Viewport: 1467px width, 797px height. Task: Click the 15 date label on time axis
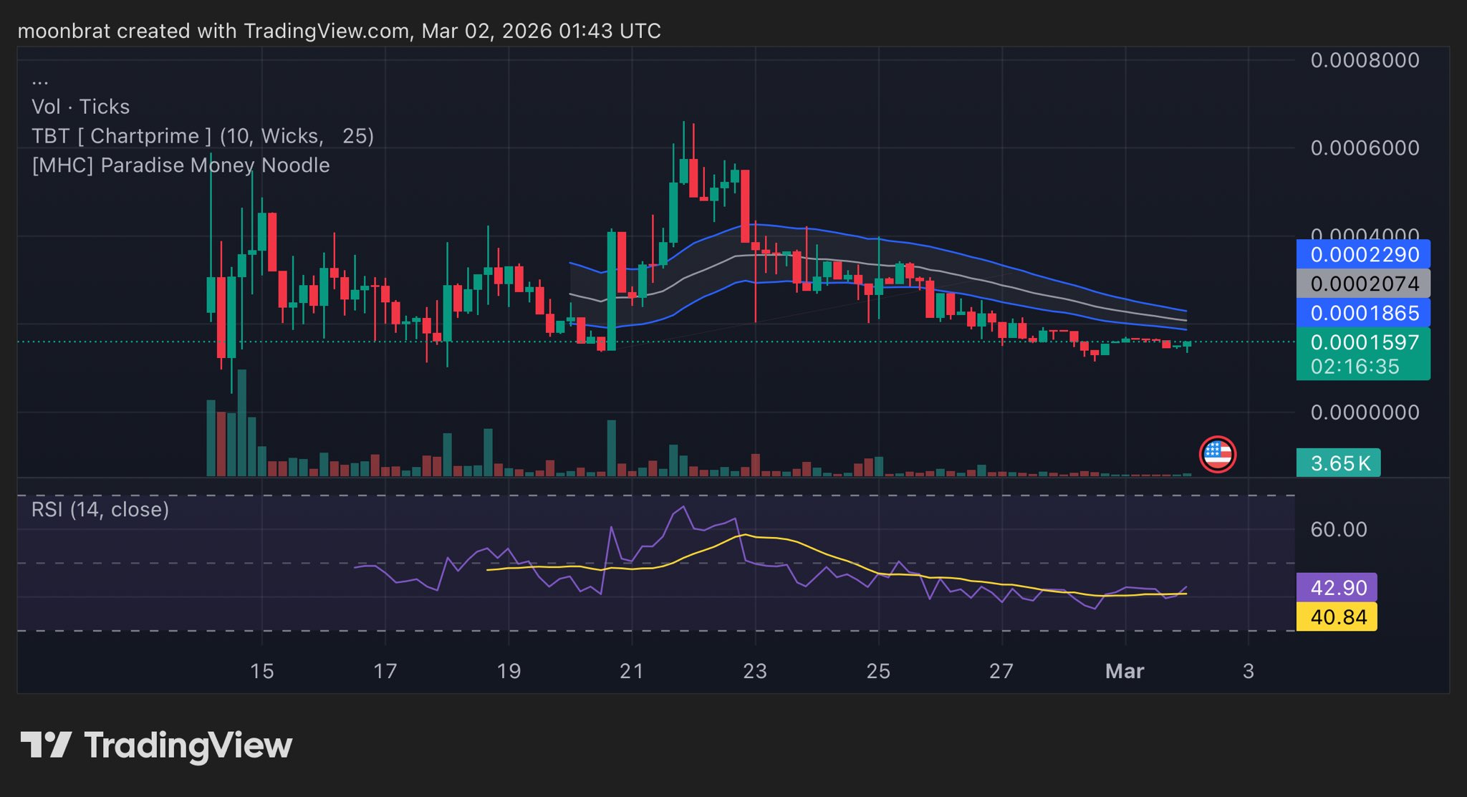262,671
